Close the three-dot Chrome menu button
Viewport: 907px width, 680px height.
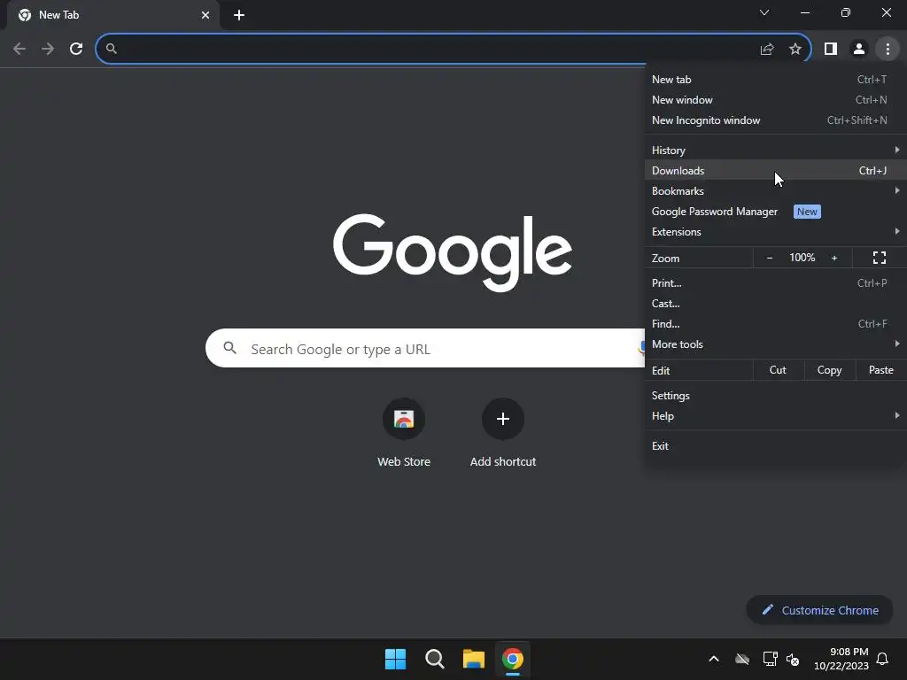[888, 50]
